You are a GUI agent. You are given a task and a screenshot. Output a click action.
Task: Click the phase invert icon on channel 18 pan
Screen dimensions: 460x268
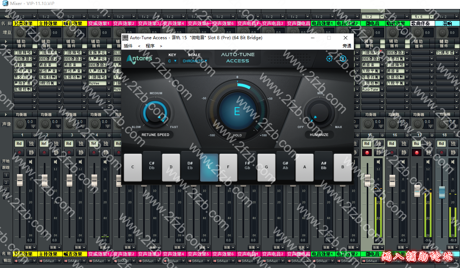point(455,126)
